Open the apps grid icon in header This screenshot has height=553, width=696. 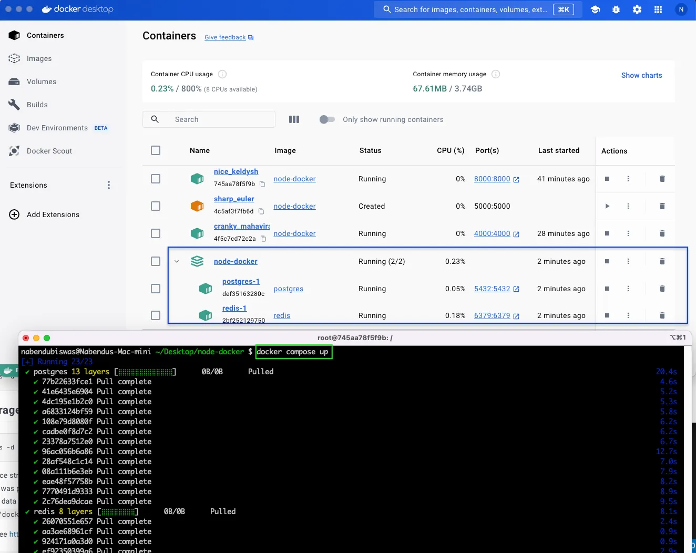click(658, 9)
